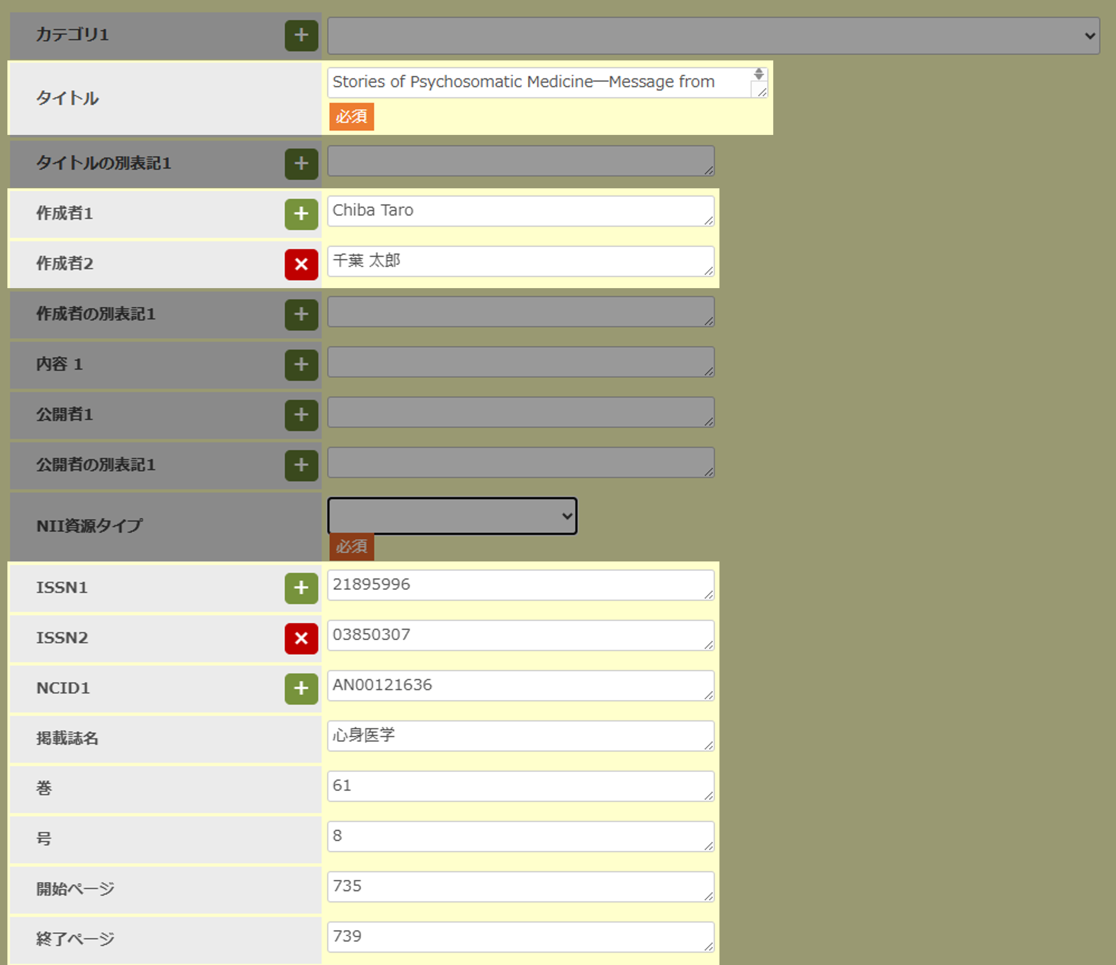
Task: Remove 作成者2 with red X icon
Action: pyautogui.click(x=301, y=264)
